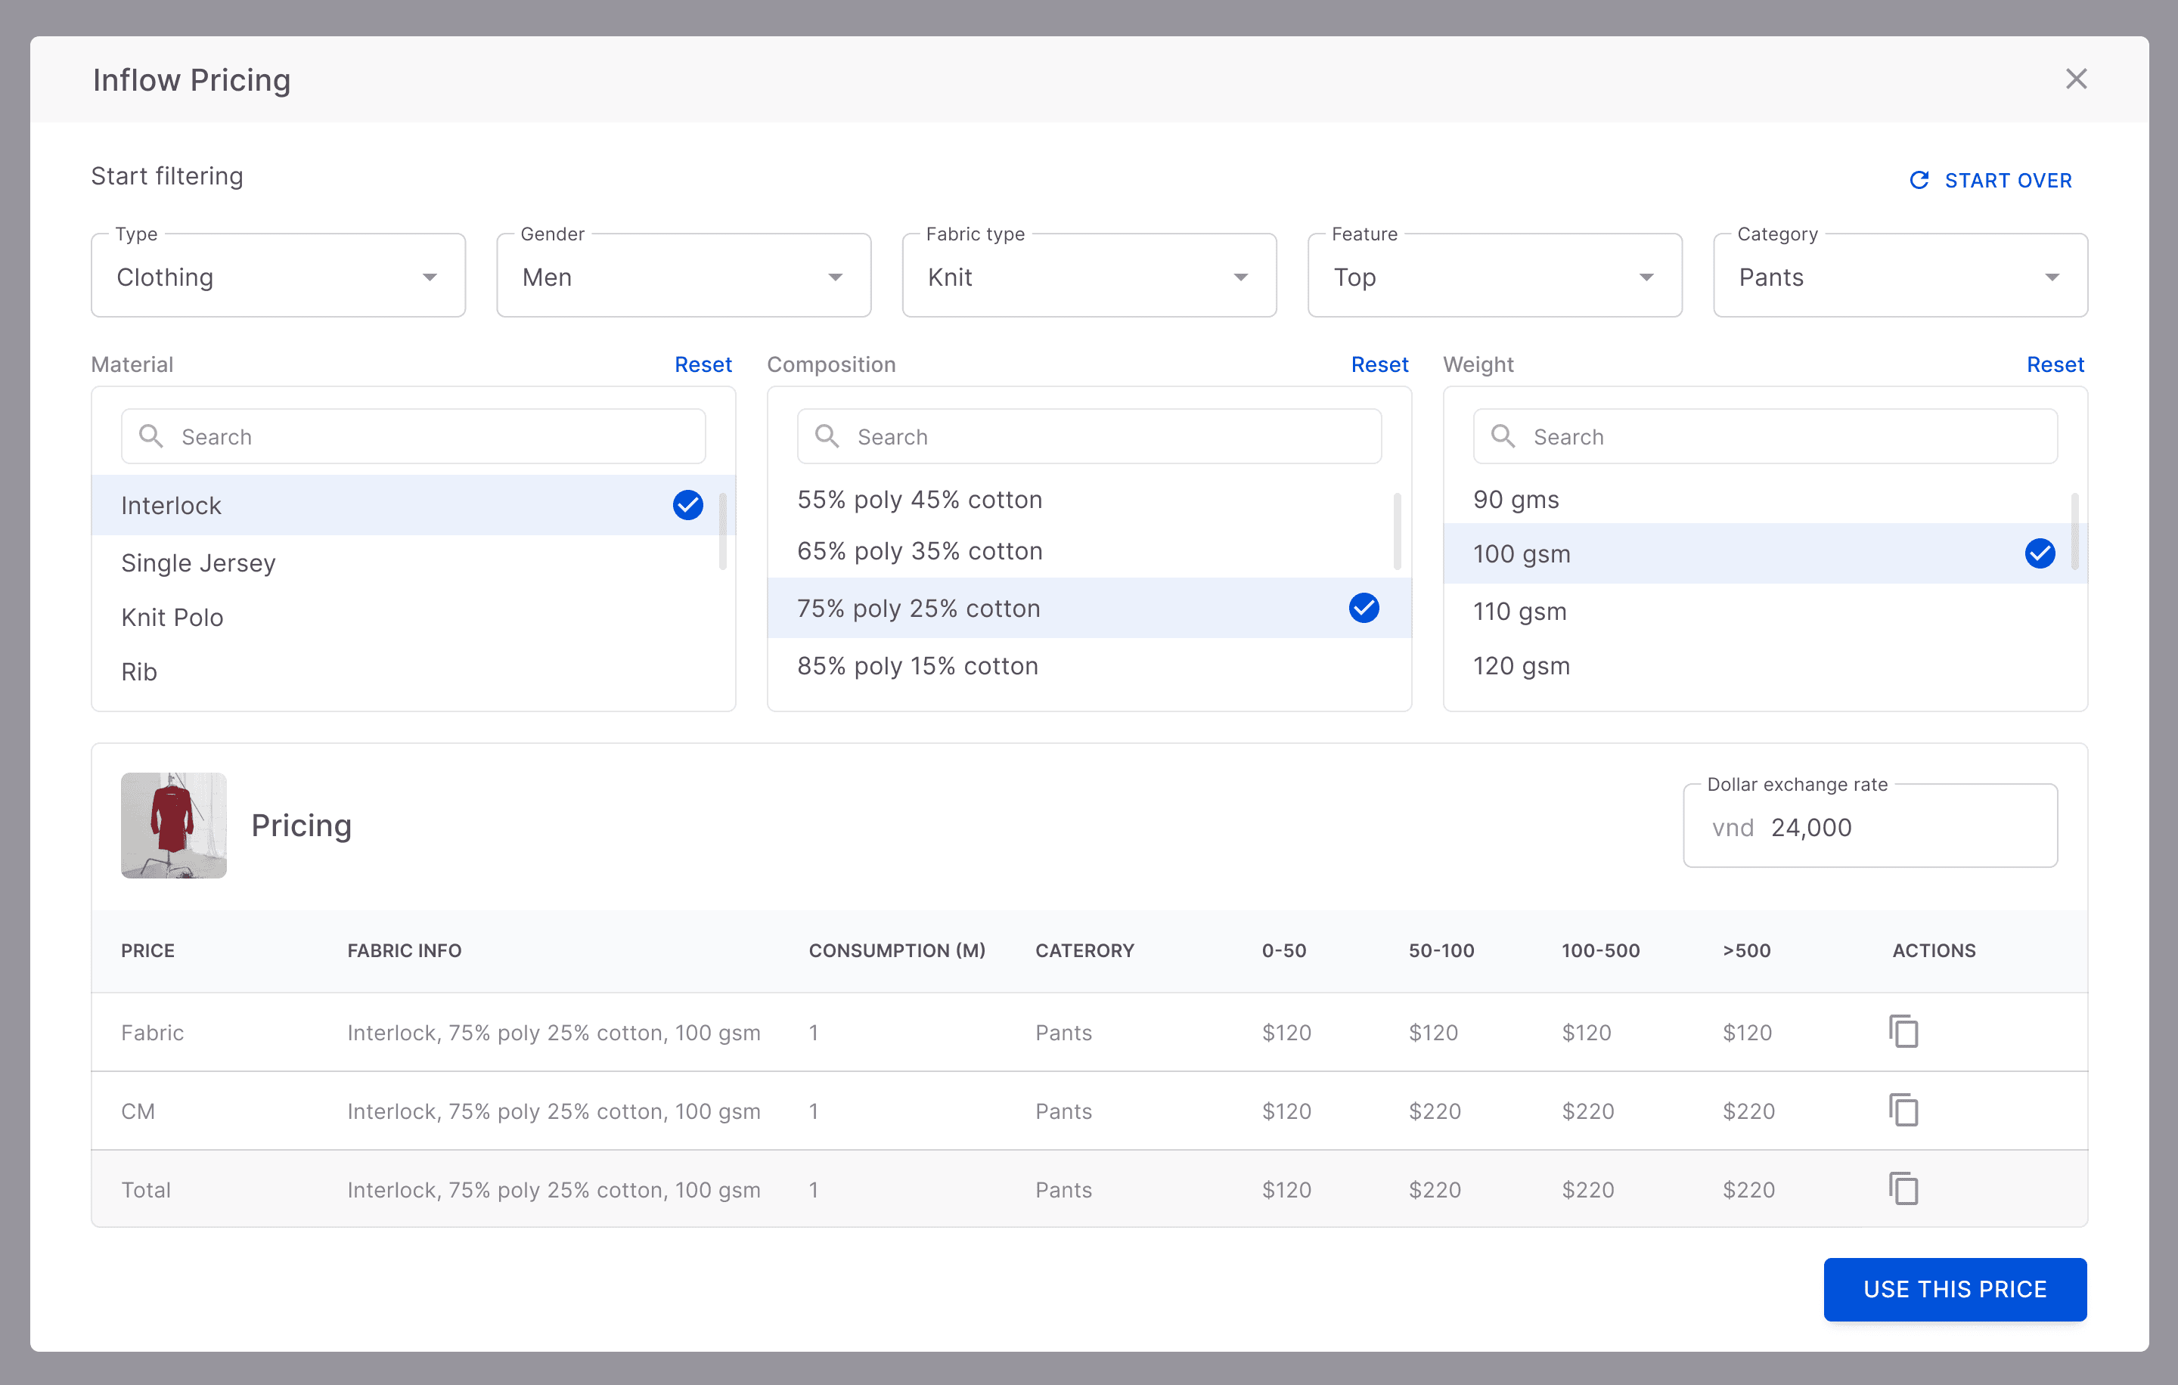Uncheck the Interlock material checkmark

687,505
